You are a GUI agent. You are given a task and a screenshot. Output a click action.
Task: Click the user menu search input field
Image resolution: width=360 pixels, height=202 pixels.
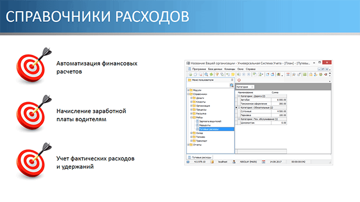pyautogui.click(x=208, y=85)
